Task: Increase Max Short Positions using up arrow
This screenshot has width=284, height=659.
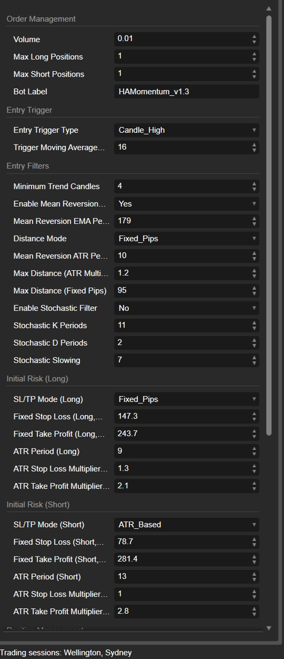Action: (x=254, y=71)
